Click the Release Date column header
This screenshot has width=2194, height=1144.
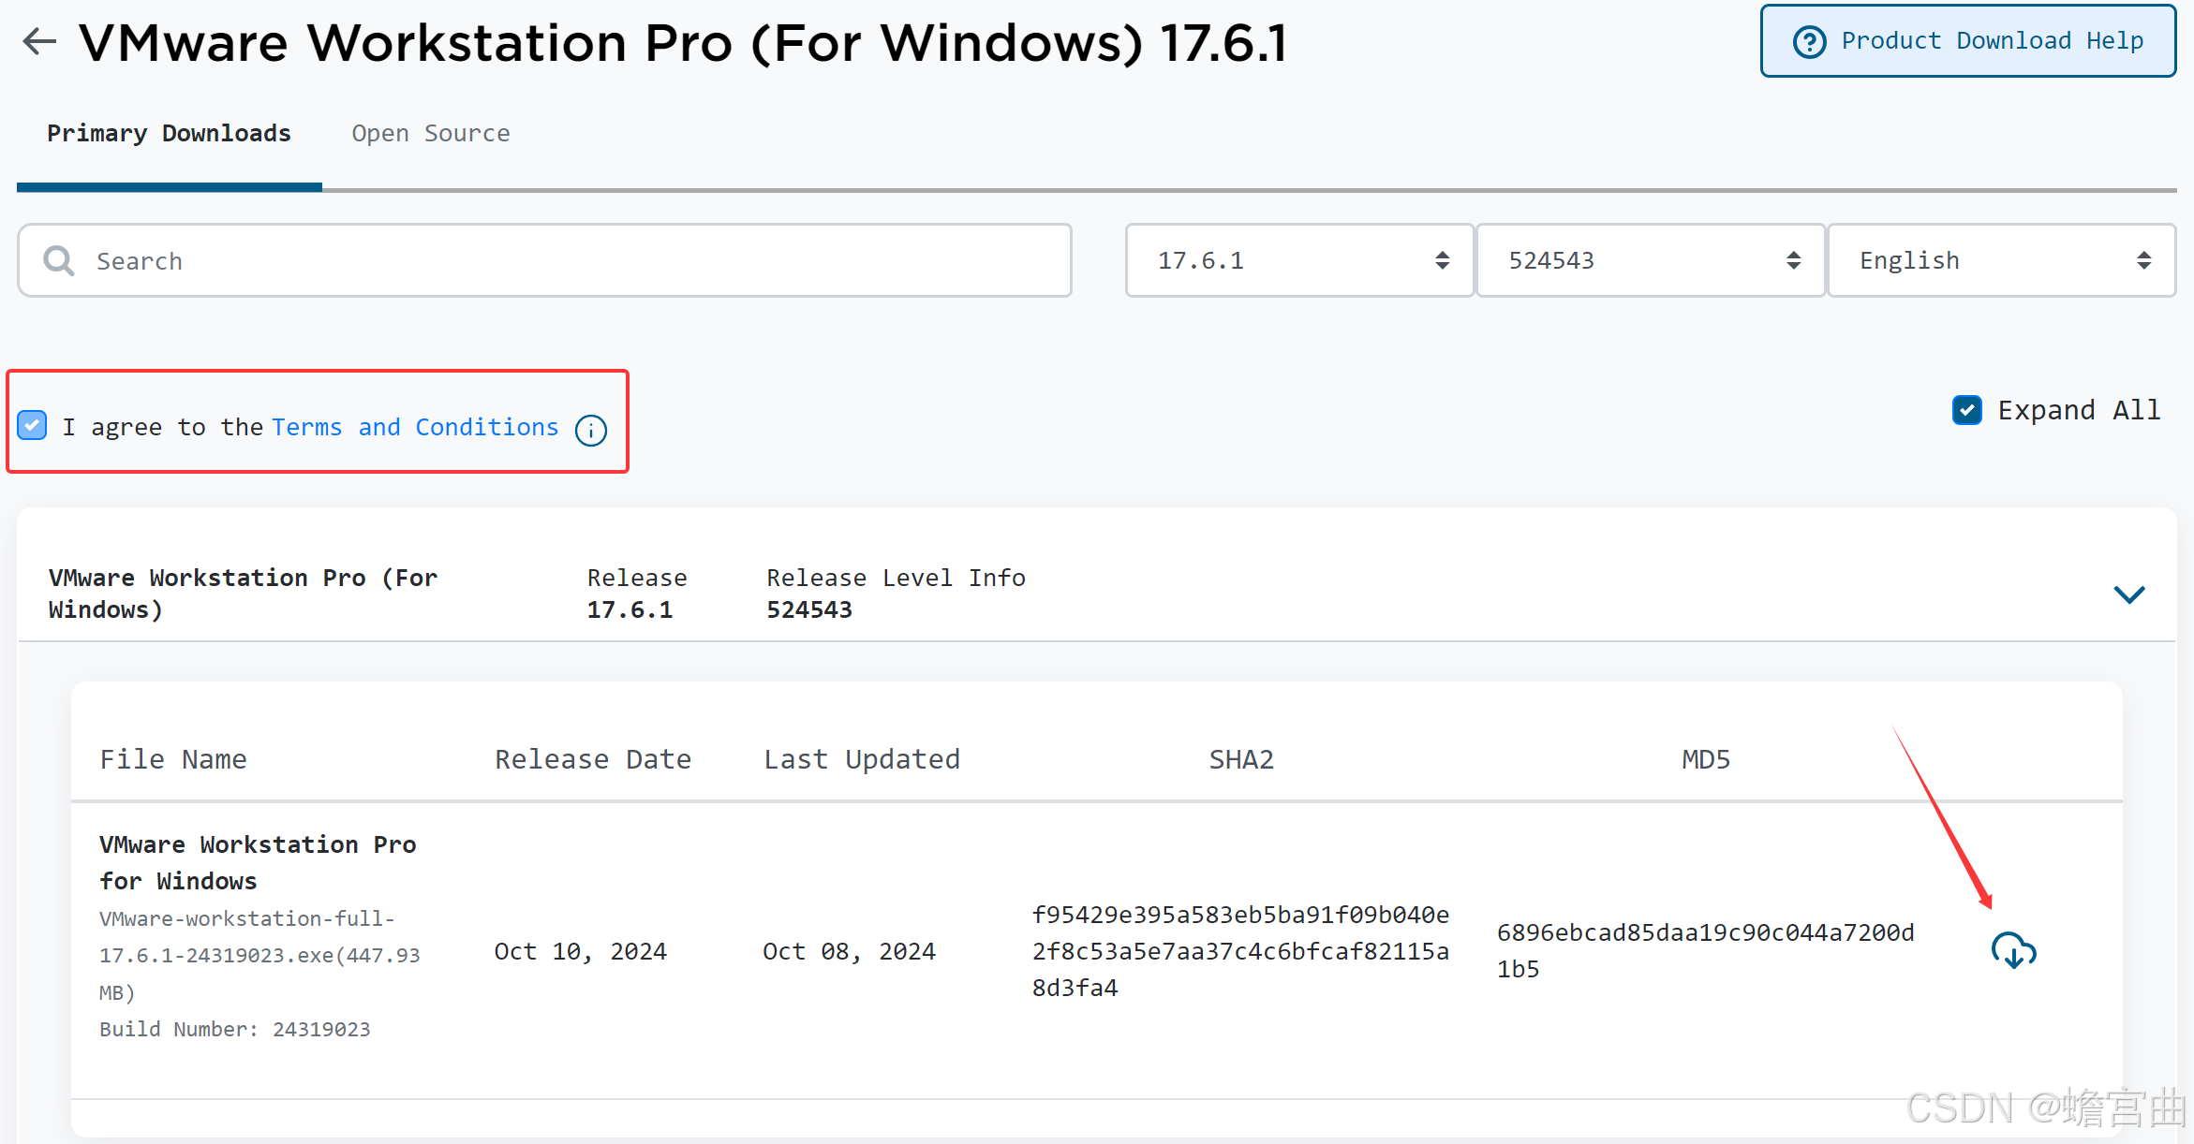[x=592, y=759]
